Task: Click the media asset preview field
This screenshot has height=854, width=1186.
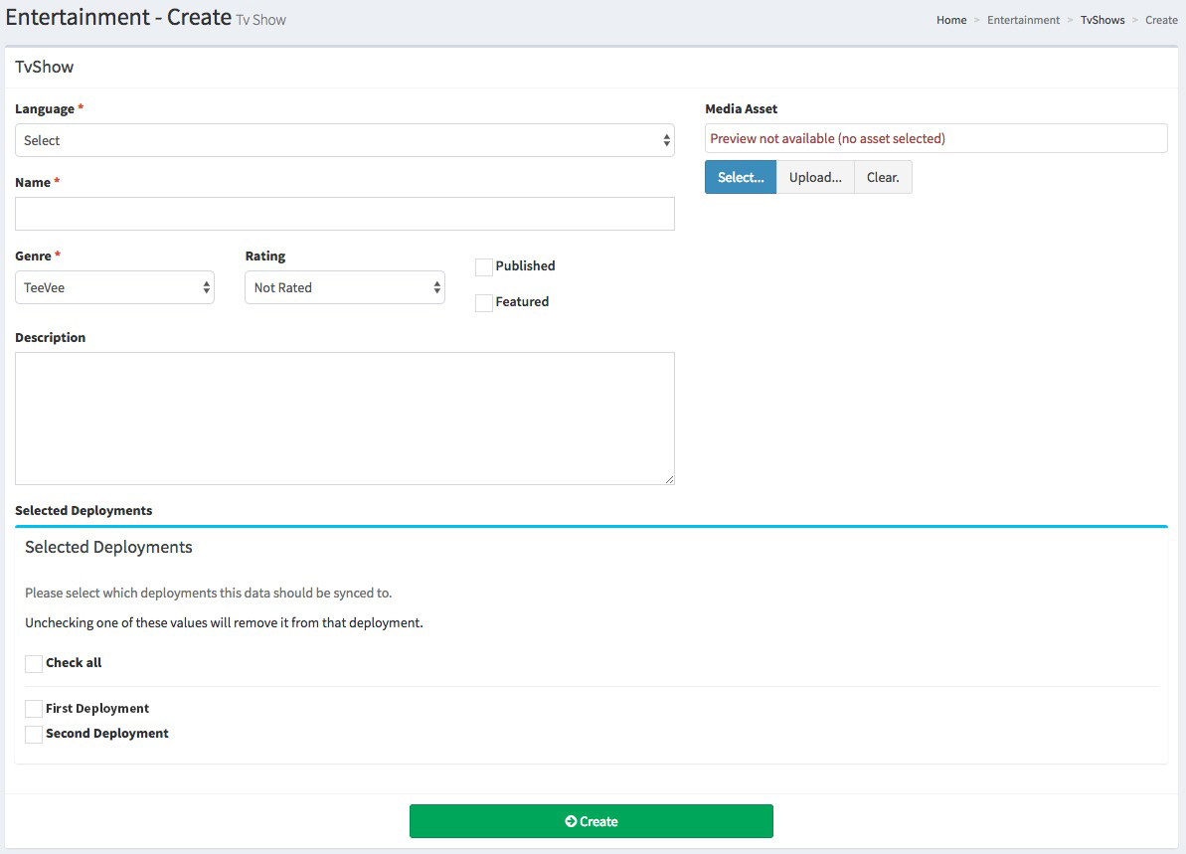Action: coord(935,138)
